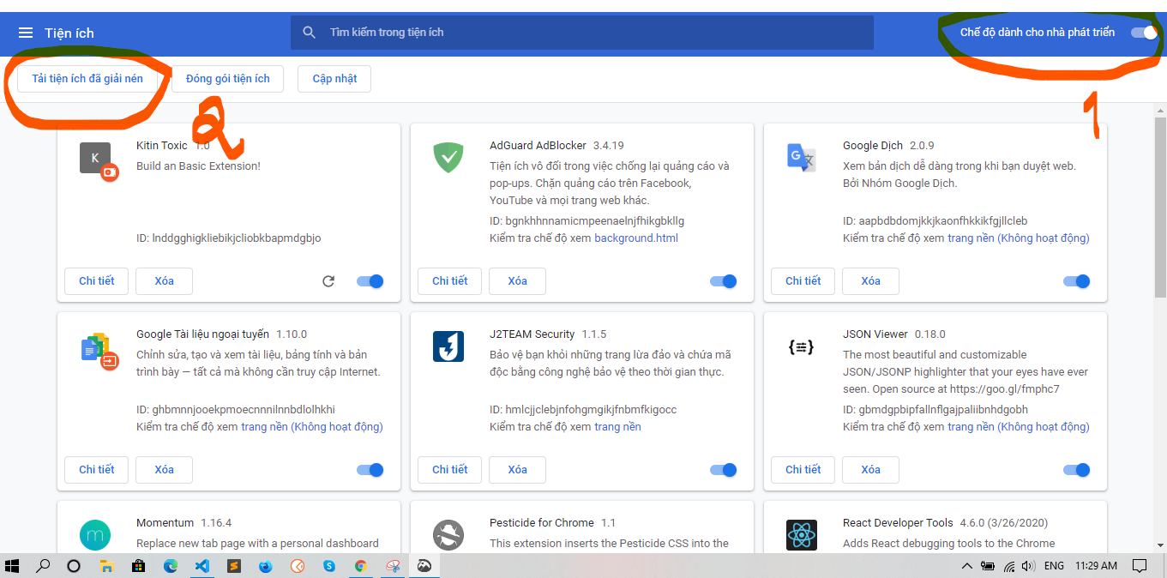Viewport: 1167px width, 578px height.
Task: Open JSON Viewer trang nền link
Action: (x=1019, y=427)
